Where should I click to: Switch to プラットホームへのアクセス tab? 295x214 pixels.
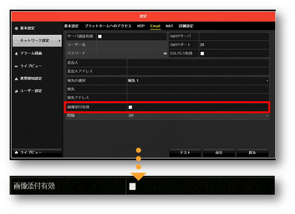coord(108,26)
